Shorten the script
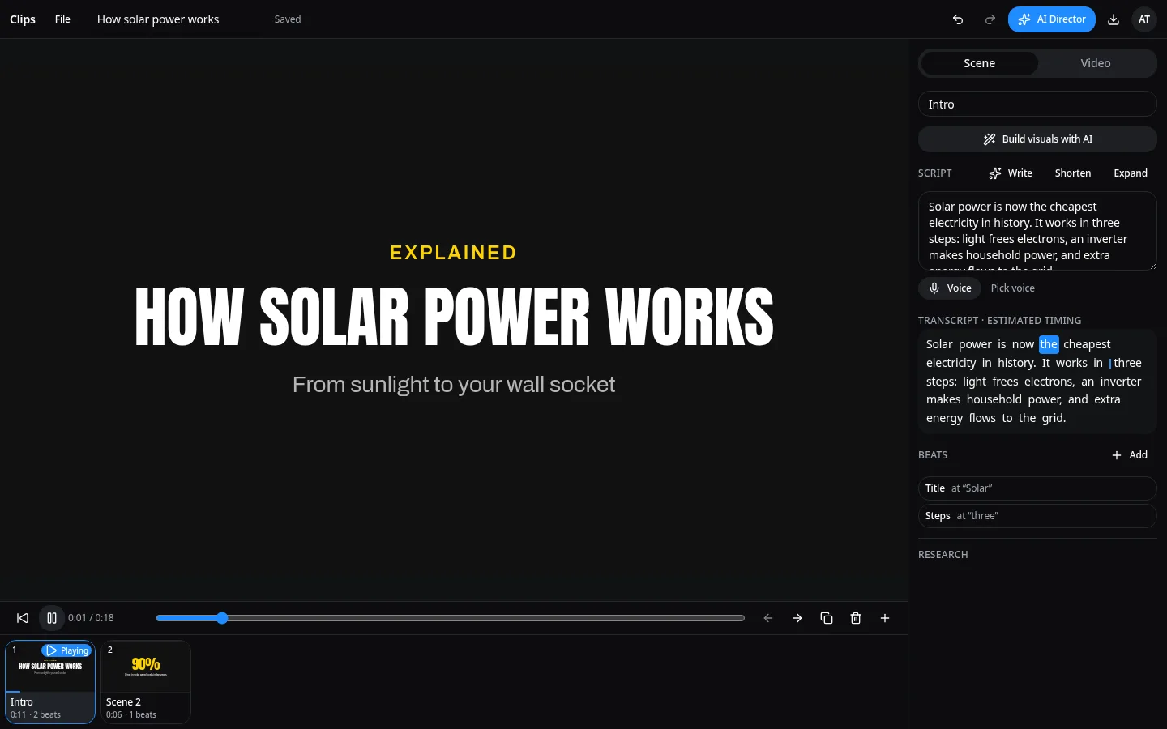Viewport: 1167px width, 729px height. click(x=1073, y=173)
